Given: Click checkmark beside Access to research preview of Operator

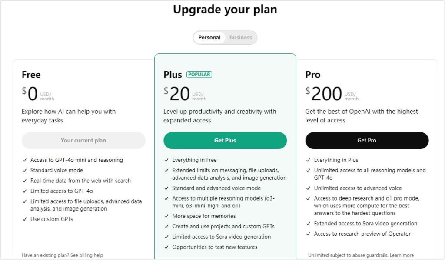Looking at the screenshot, I should (308, 234).
